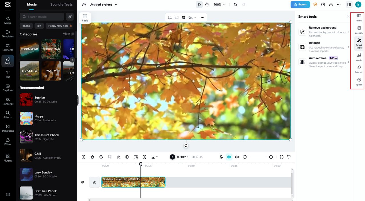Open the Basic properties tab
Screen dimensions: 365x201
pos(359,18)
